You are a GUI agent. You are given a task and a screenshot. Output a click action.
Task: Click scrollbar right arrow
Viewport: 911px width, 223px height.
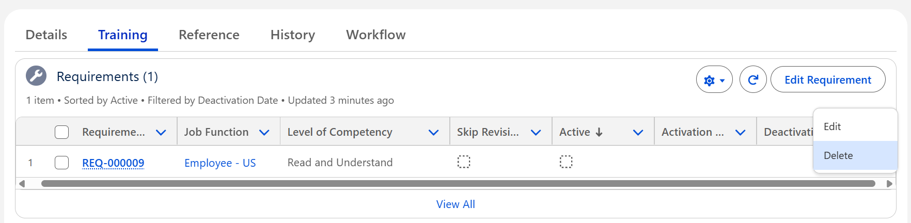click(x=889, y=184)
